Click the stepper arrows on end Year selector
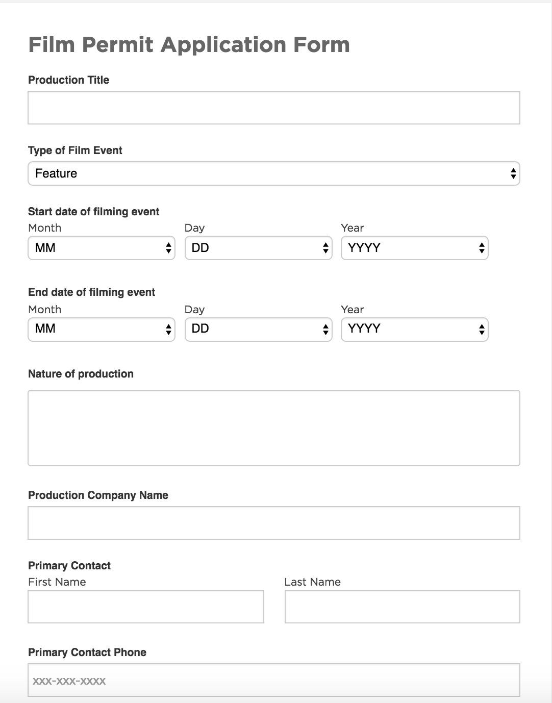 click(x=482, y=329)
